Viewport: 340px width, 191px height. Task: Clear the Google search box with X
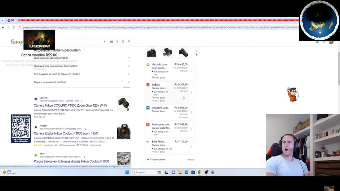coord(104,42)
